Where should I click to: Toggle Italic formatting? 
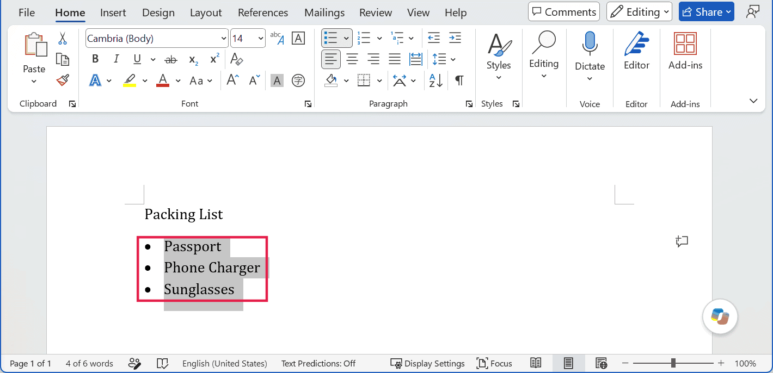tap(116, 59)
